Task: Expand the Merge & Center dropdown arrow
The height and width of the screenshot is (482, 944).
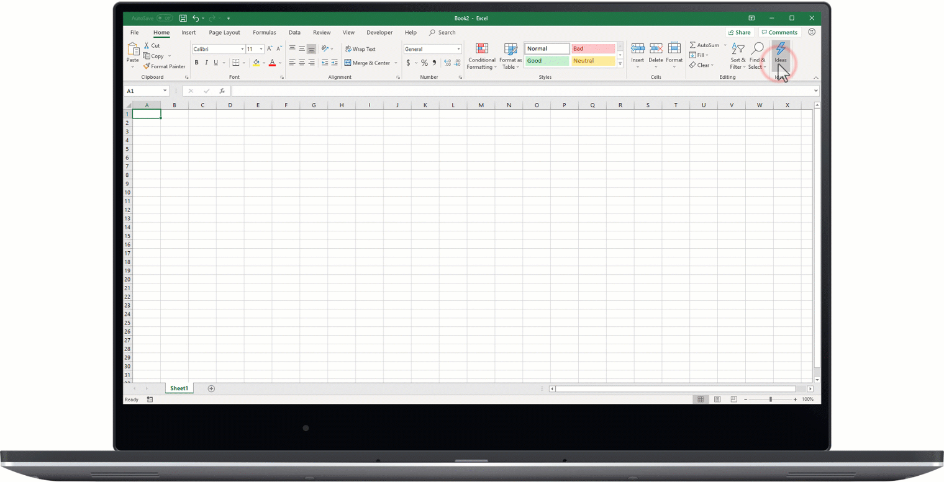Action: pyautogui.click(x=396, y=63)
